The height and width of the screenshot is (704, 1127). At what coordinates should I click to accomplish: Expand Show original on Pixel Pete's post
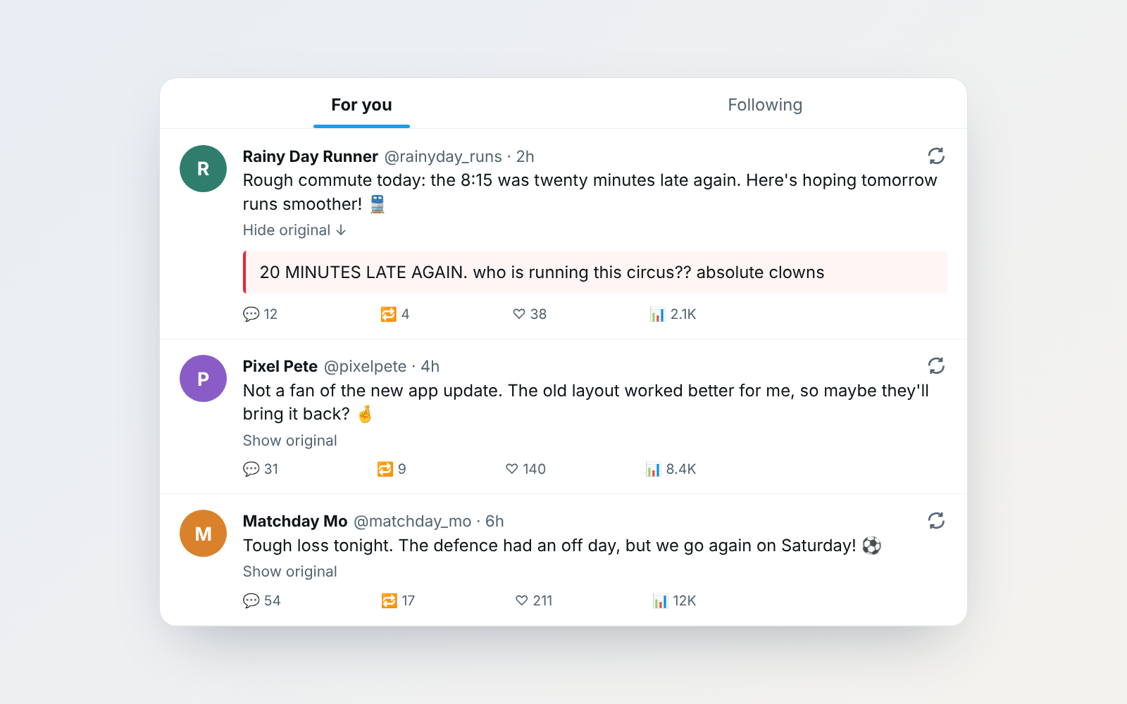click(290, 441)
